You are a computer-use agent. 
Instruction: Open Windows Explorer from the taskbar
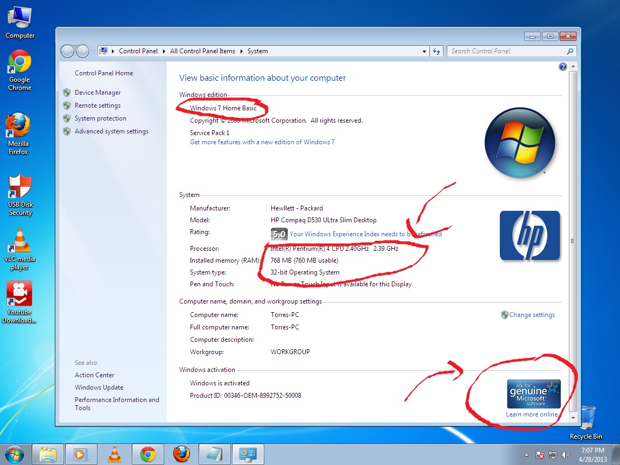click(47, 454)
